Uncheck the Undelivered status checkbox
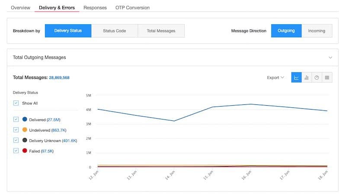The width and height of the screenshot is (346, 195). tap(16, 129)
